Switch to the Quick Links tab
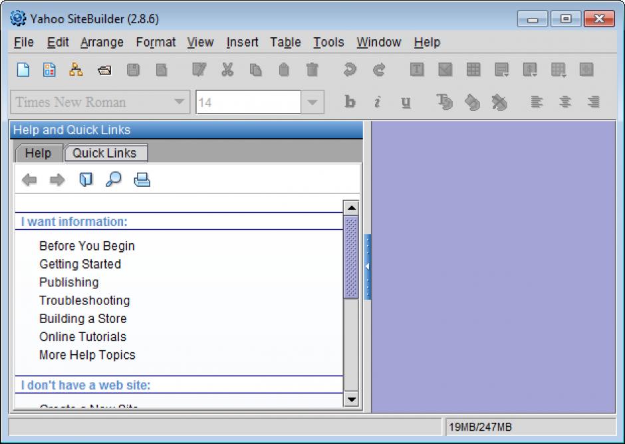Image resolution: width=625 pixels, height=444 pixels. pyautogui.click(x=105, y=153)
